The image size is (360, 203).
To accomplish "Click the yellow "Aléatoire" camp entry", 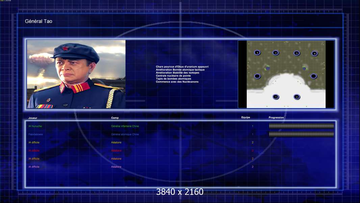I will 116,142.
